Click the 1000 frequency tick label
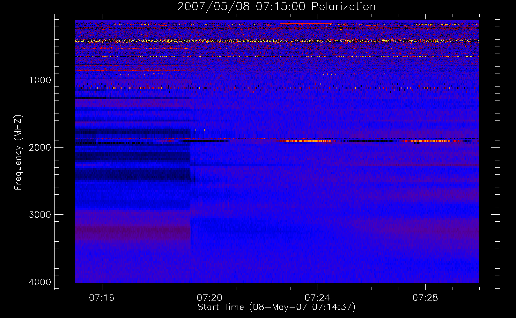 [40, 80]
